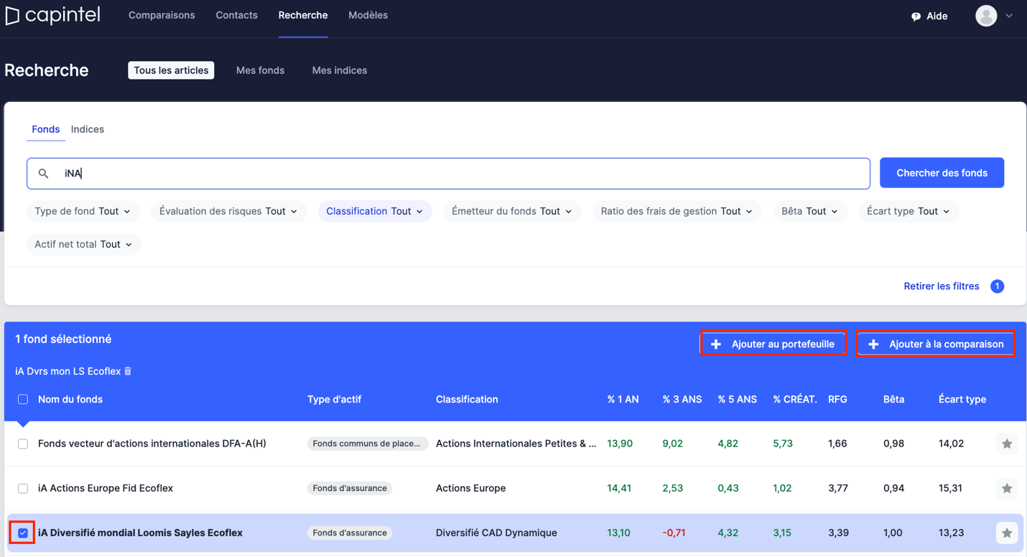Viewport: 1027px width, 557px height.
Task: Click the Capintel logo
Action: click(x=52, y=15)
